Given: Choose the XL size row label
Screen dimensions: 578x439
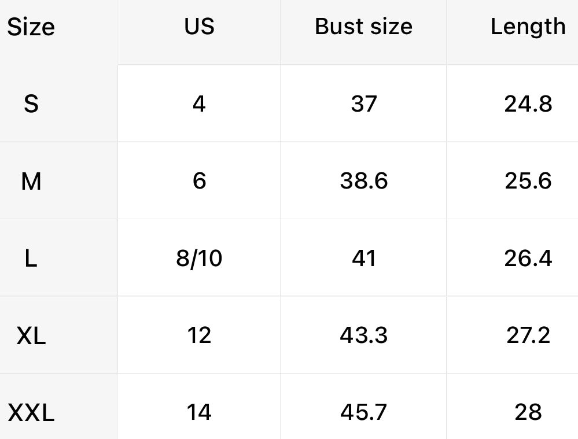Looking at the screenshot, I should pos(31,335).
